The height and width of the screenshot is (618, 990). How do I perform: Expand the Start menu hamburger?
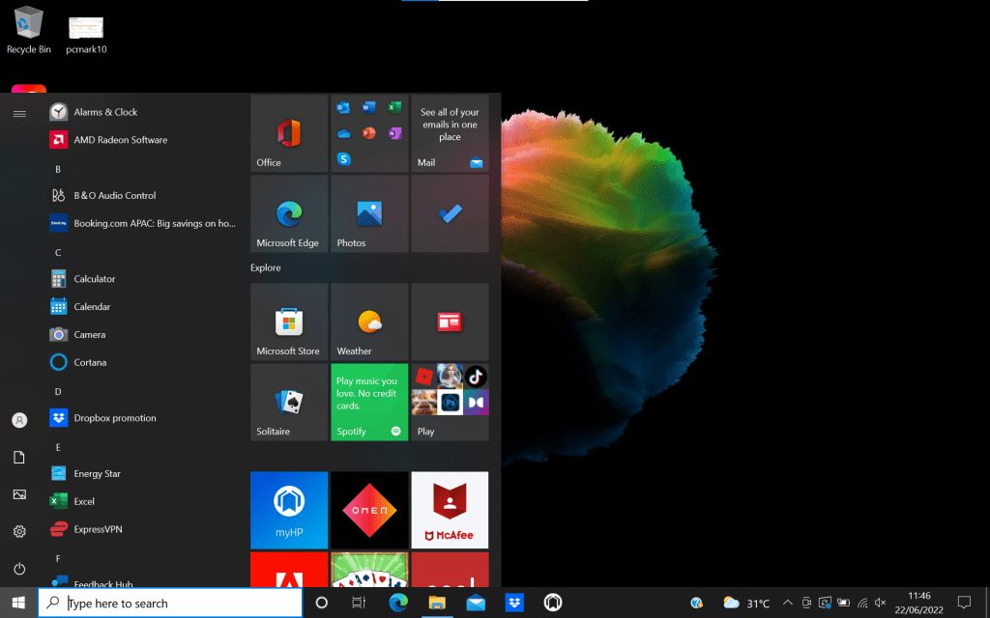point(19,114)
